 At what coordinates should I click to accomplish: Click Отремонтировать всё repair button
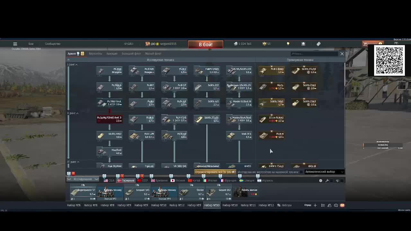[215, 172]
